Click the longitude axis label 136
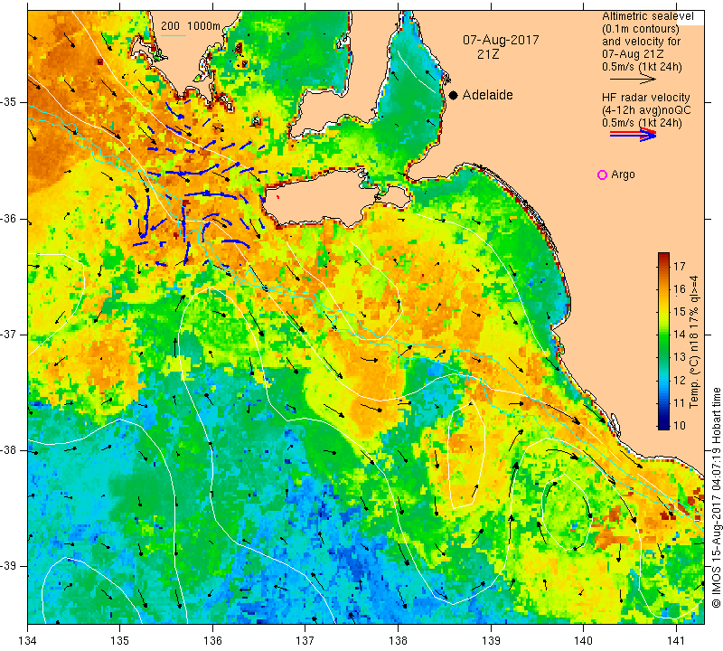This screenshot has width=723, height=651. pyautogui.click(x=212, y=640)
